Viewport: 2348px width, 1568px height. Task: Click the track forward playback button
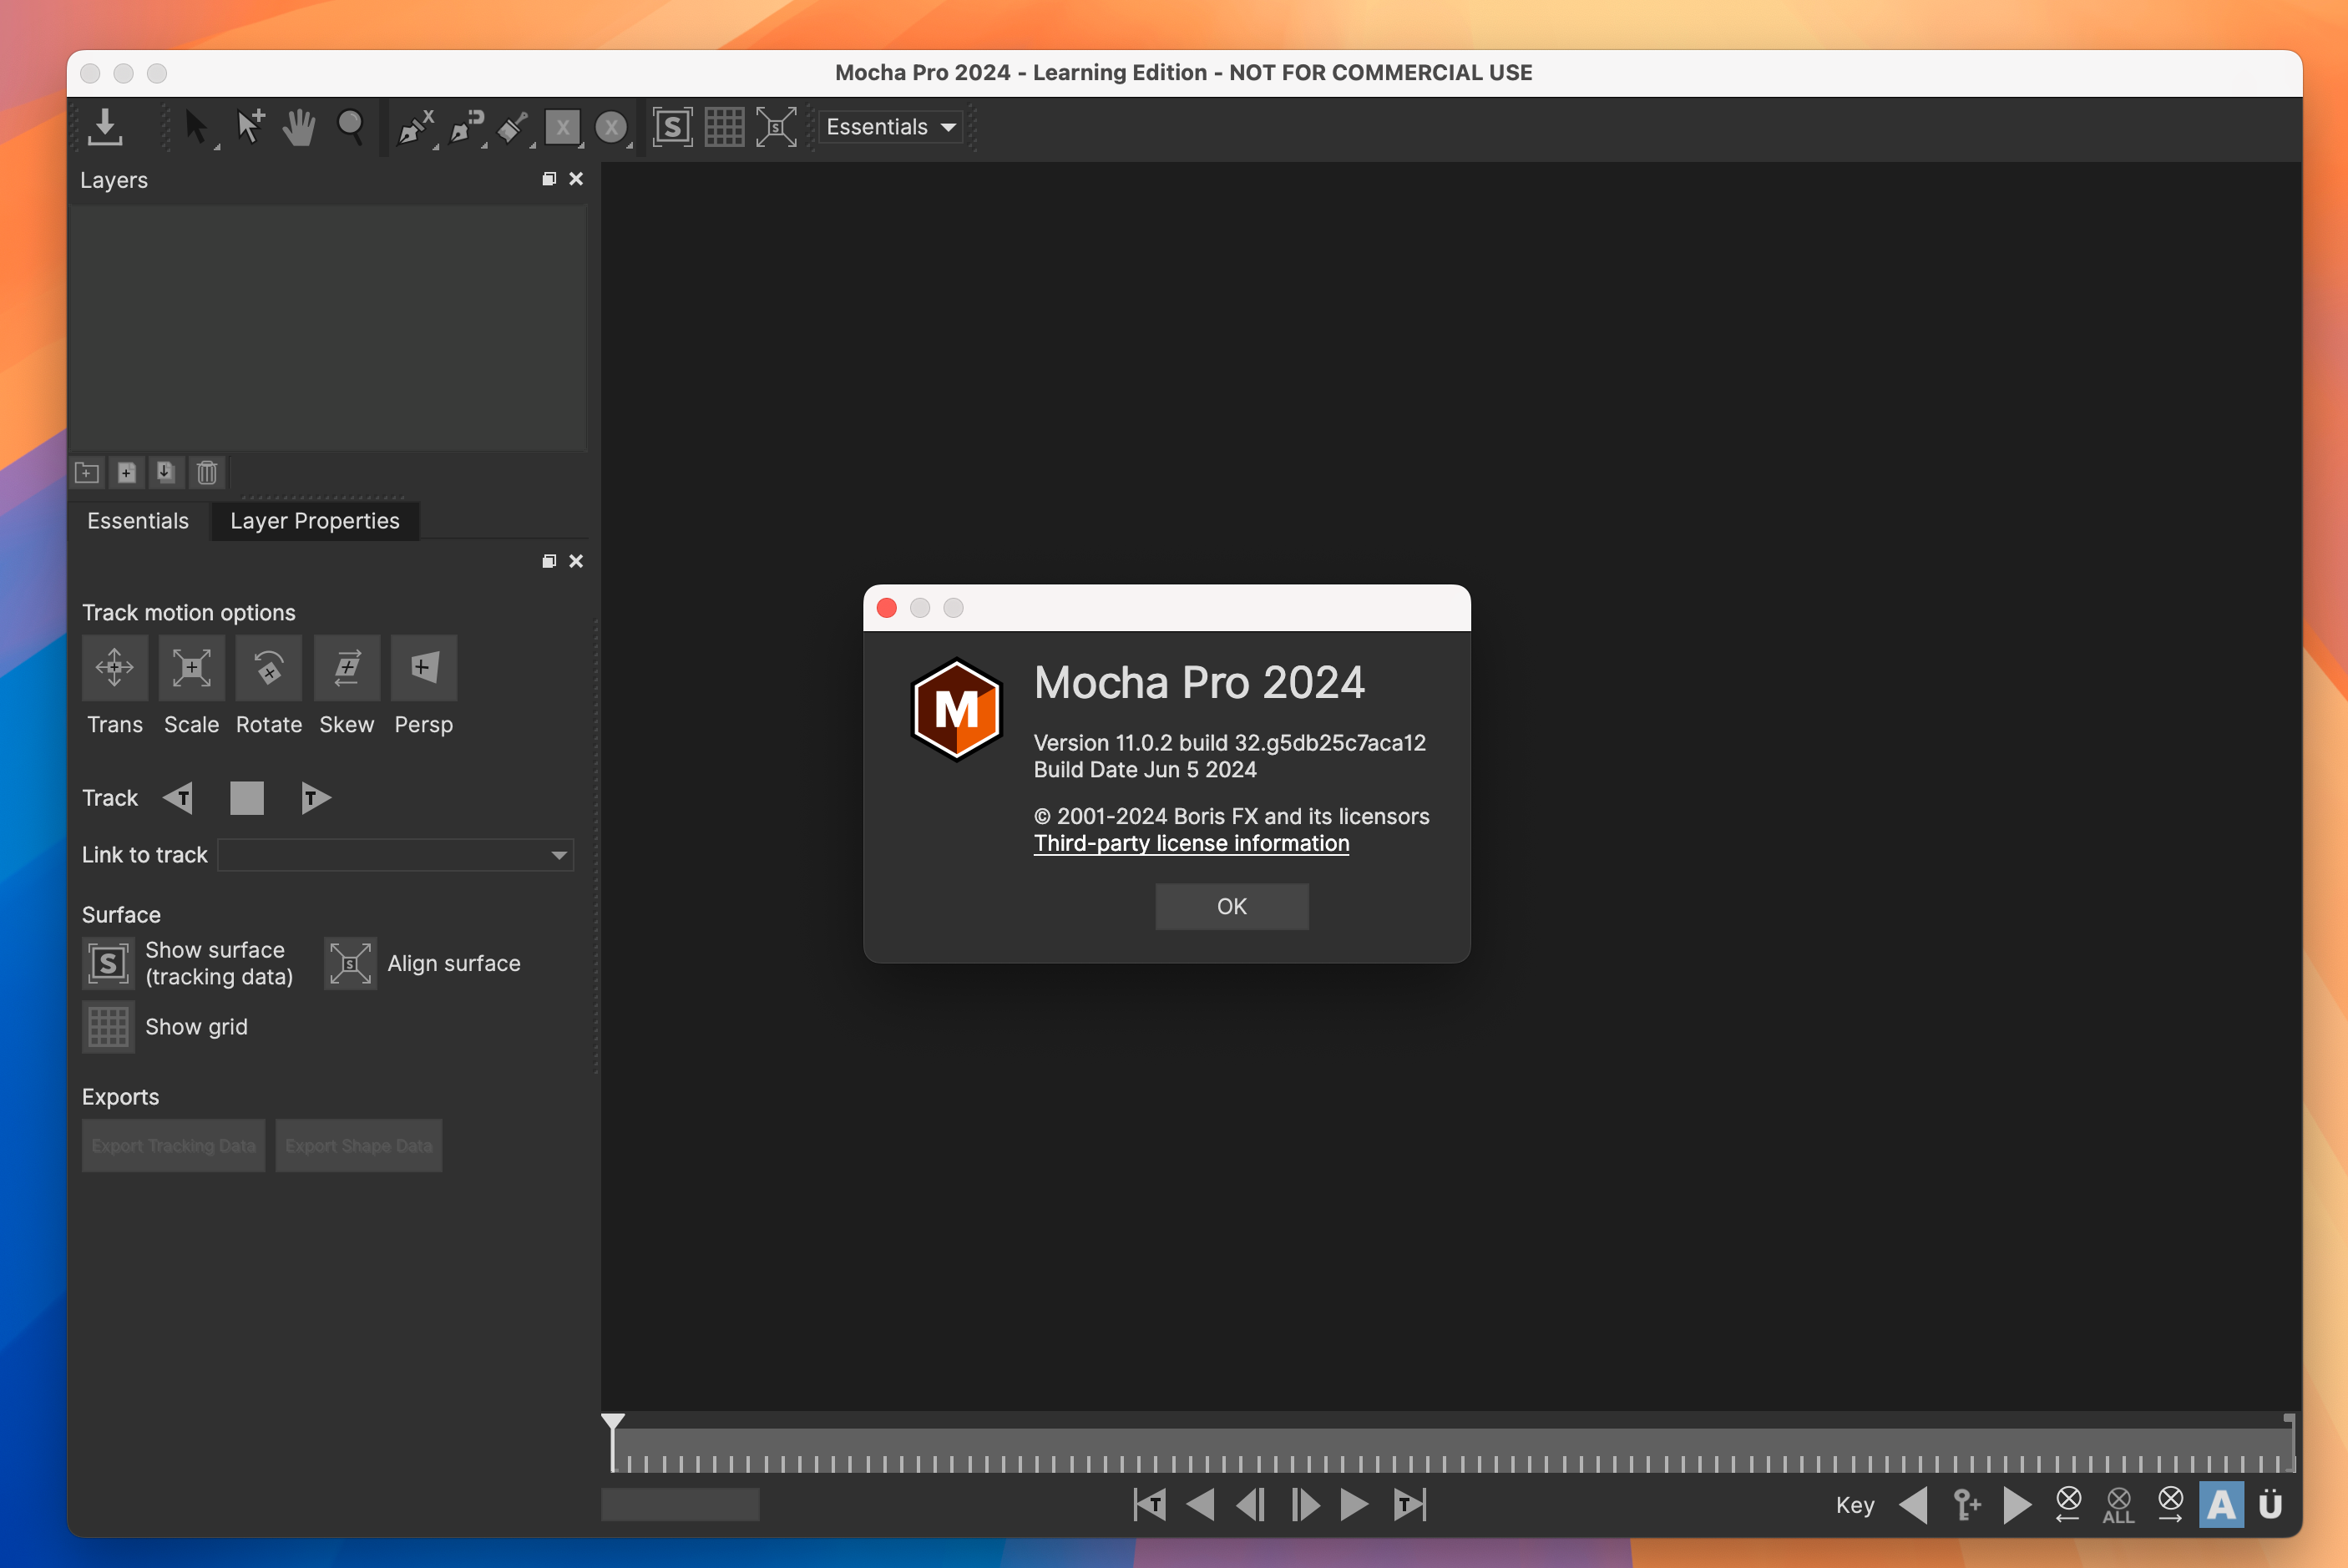tap(311, 797)
